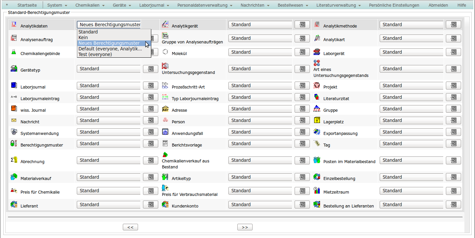
Task: Click the Molekül hexagon icon
Action: pos(165,52)
